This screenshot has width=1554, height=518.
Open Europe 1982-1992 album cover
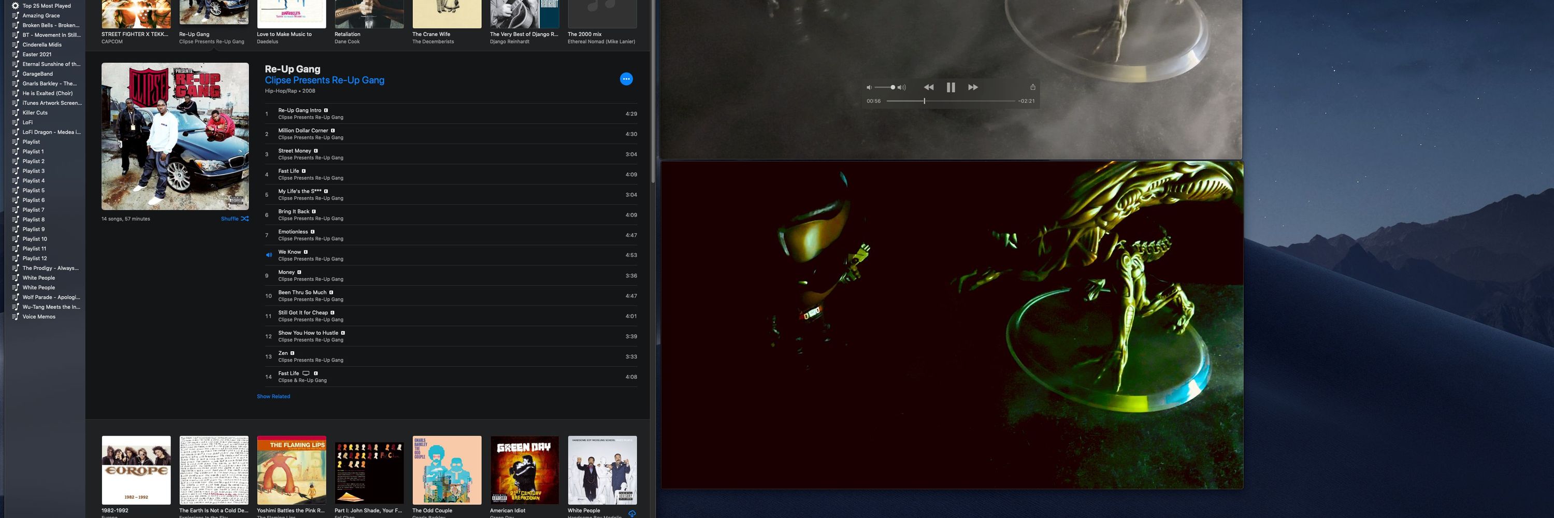(136, 470)
